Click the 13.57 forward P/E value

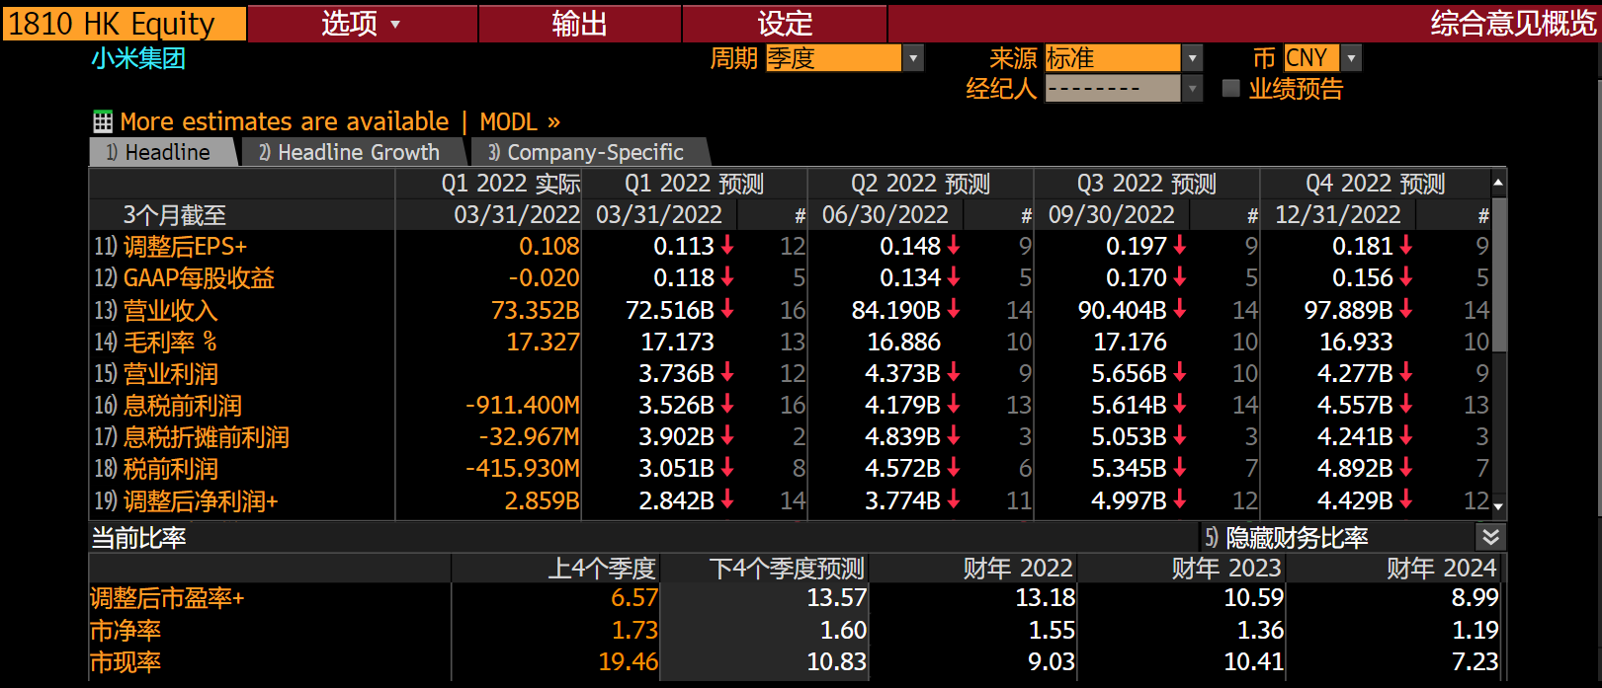coord(836,598)
